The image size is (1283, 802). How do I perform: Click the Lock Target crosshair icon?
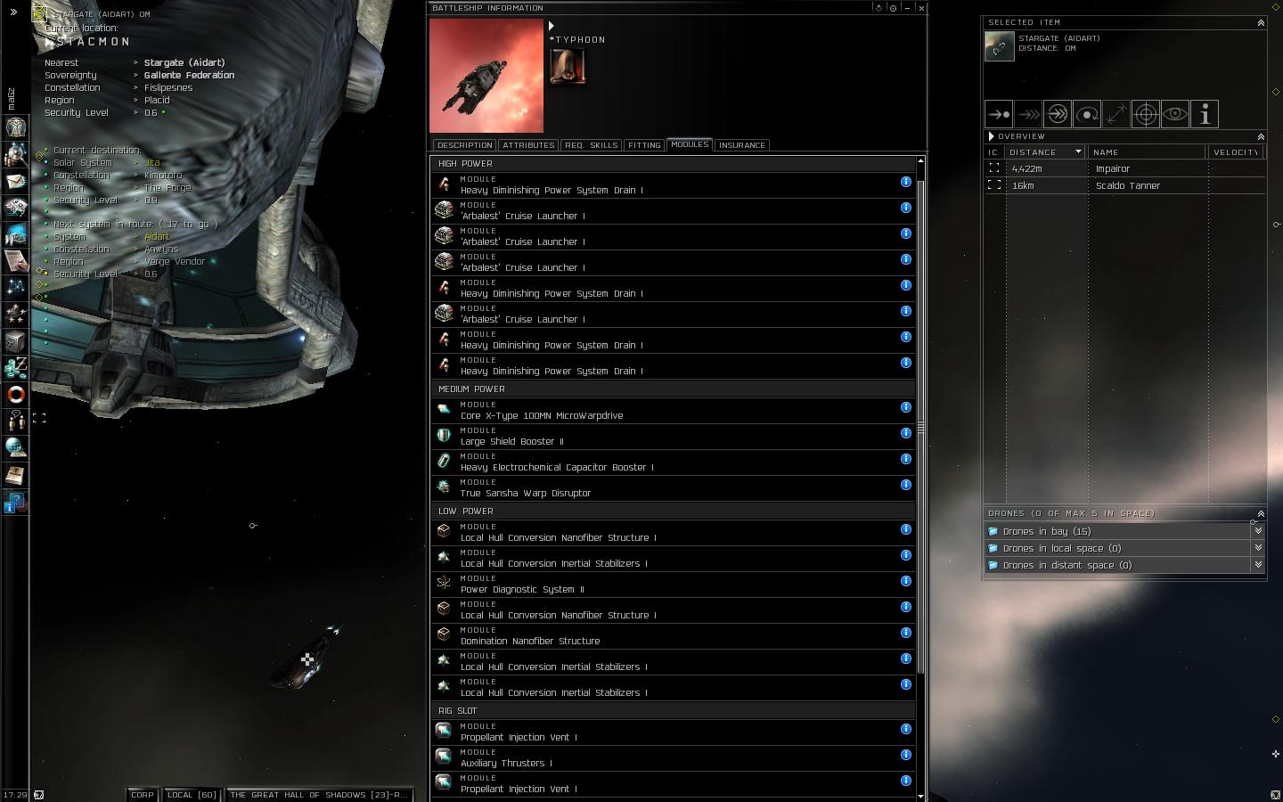coord(1146,114)
